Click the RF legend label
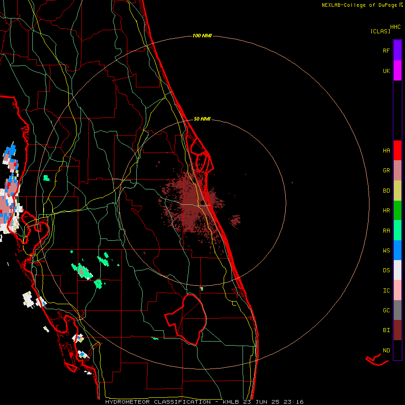The width and height of the screenshot is (405, 405). tap(386, 50)
